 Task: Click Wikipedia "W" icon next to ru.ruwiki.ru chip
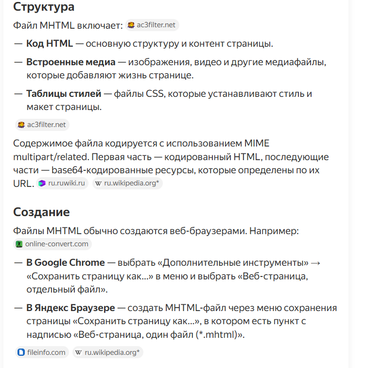click(x=99, y=183)
